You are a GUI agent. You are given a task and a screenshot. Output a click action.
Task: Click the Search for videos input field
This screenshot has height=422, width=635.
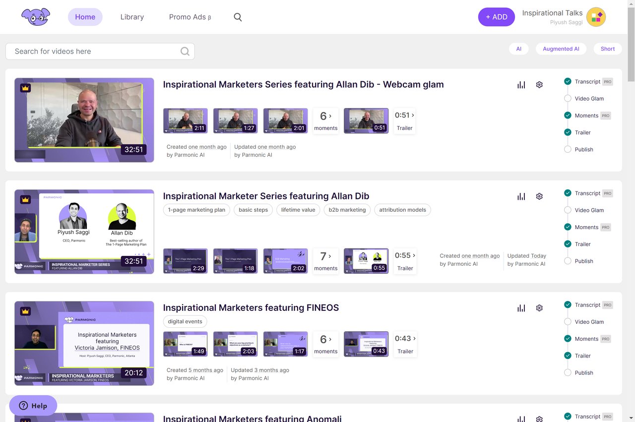tap(94, 52)
